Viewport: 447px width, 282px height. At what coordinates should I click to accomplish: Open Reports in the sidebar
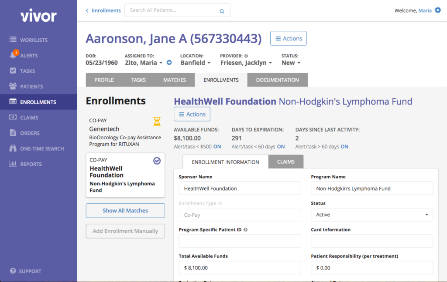pos(38,164)
